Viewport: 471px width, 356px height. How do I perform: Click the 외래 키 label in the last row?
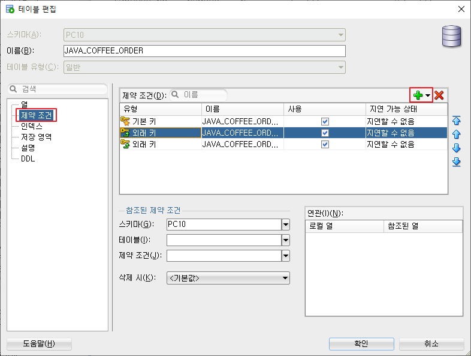(x=144, y=145)
